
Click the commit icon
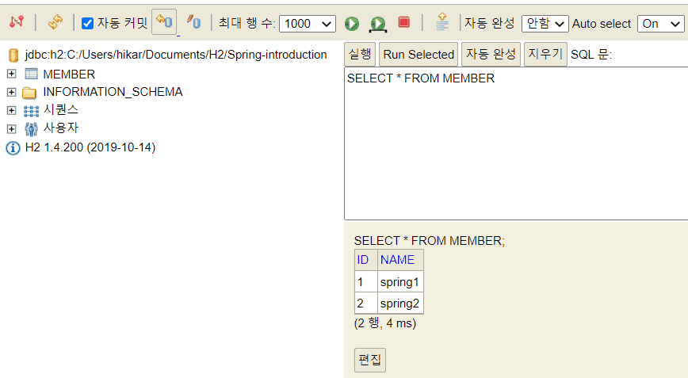click(193, 22)
